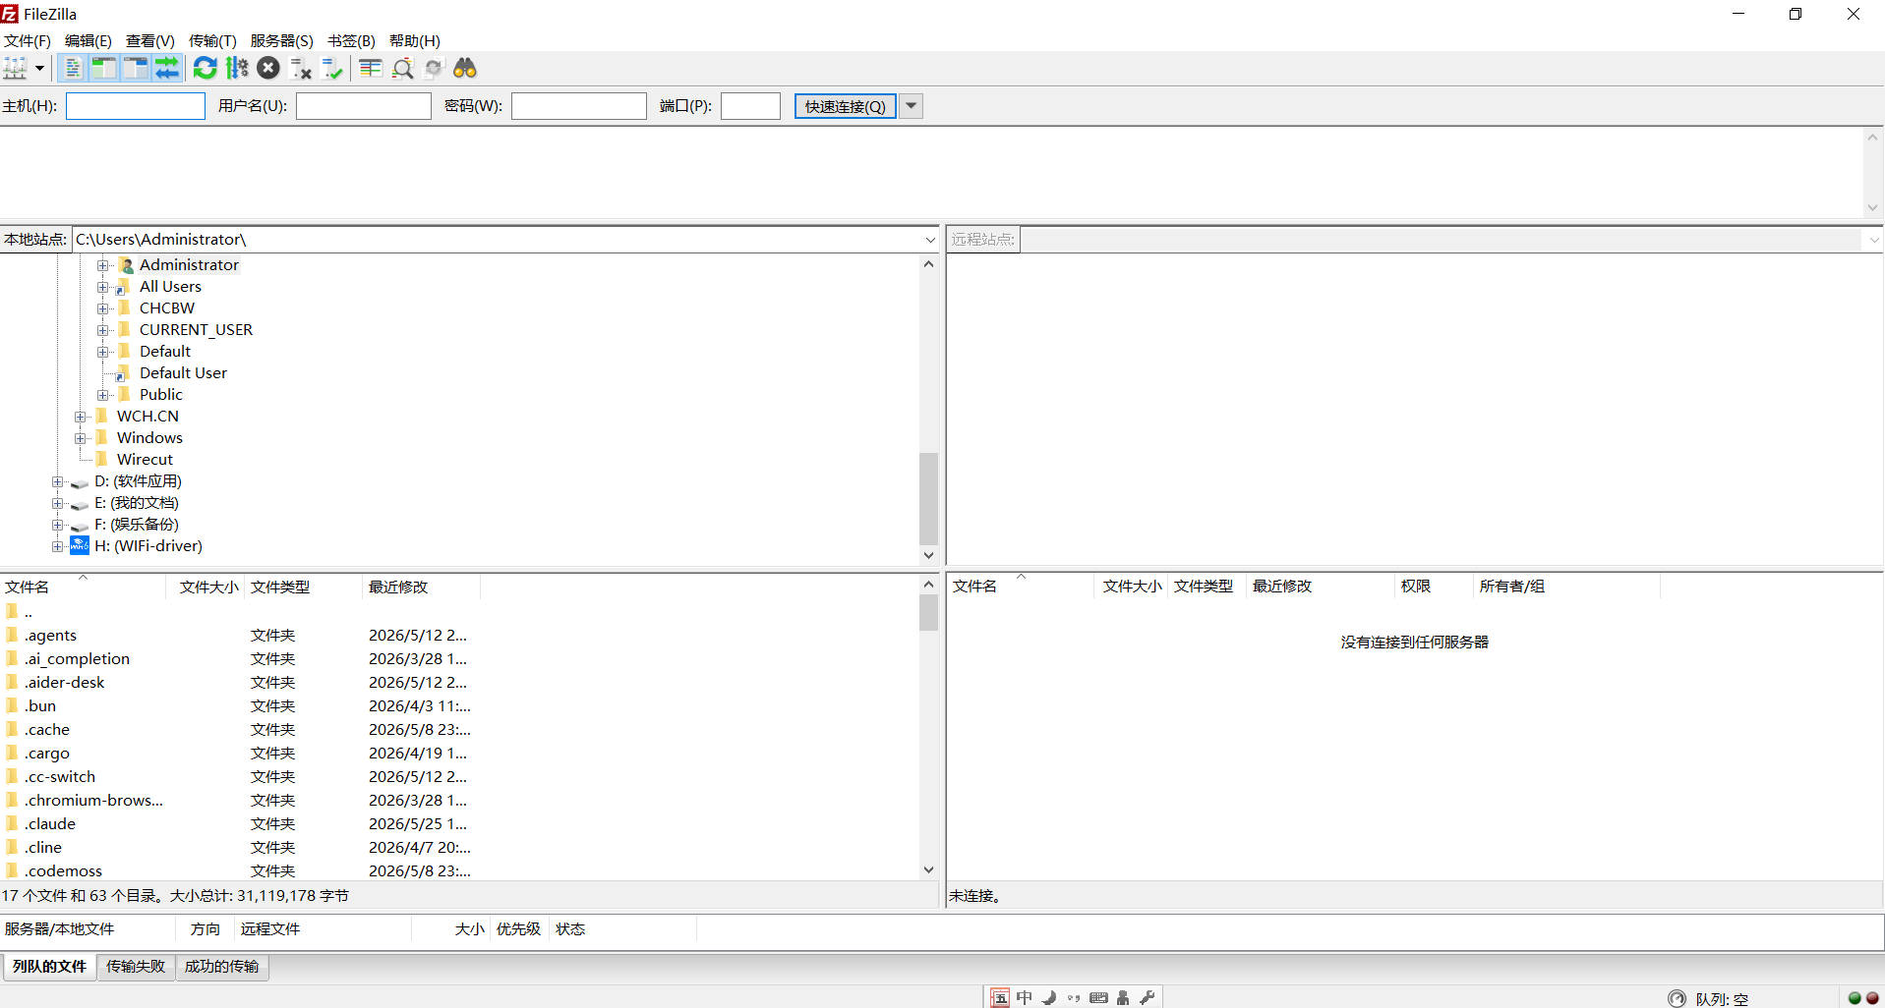
Task: Open the 书签(B) menu
Action: (x=351, y=40)
